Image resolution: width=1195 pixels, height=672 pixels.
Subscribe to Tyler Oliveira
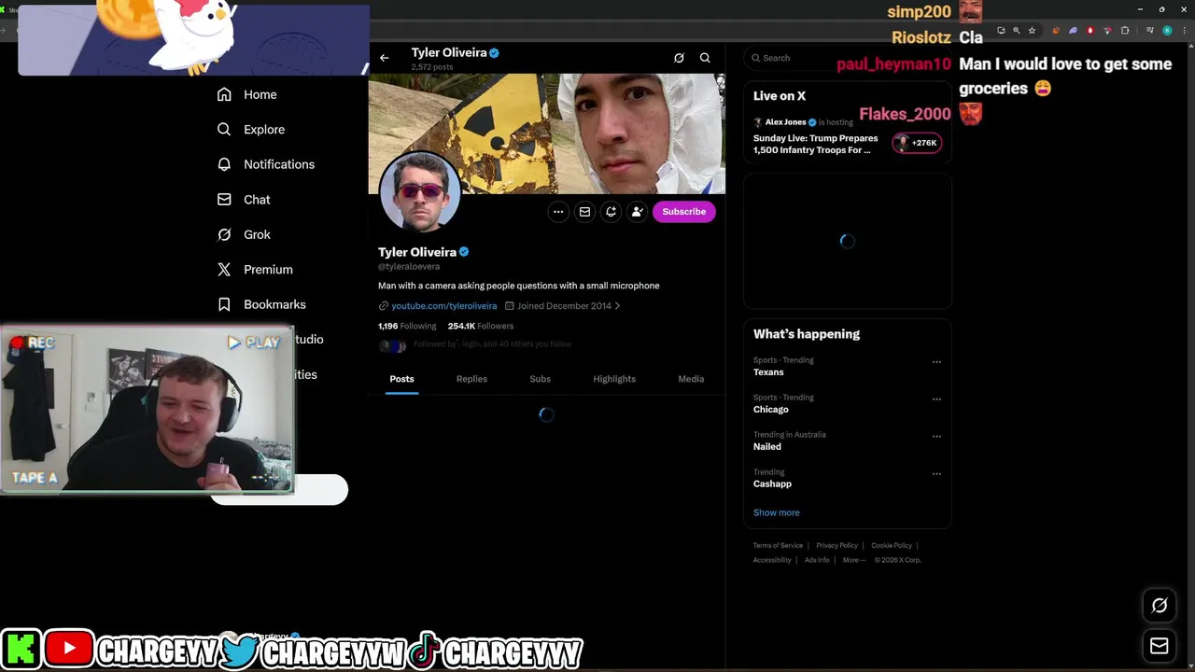click(684, 212)
